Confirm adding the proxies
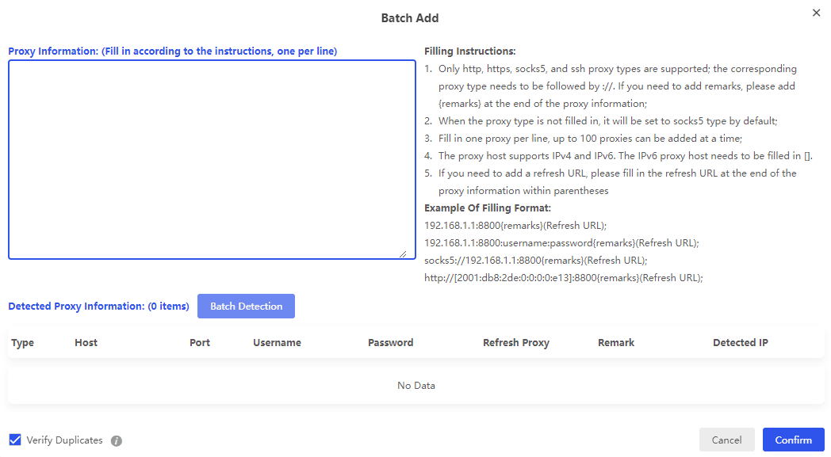The height and width of the screenshot is (457, 831). click(793, 440)
